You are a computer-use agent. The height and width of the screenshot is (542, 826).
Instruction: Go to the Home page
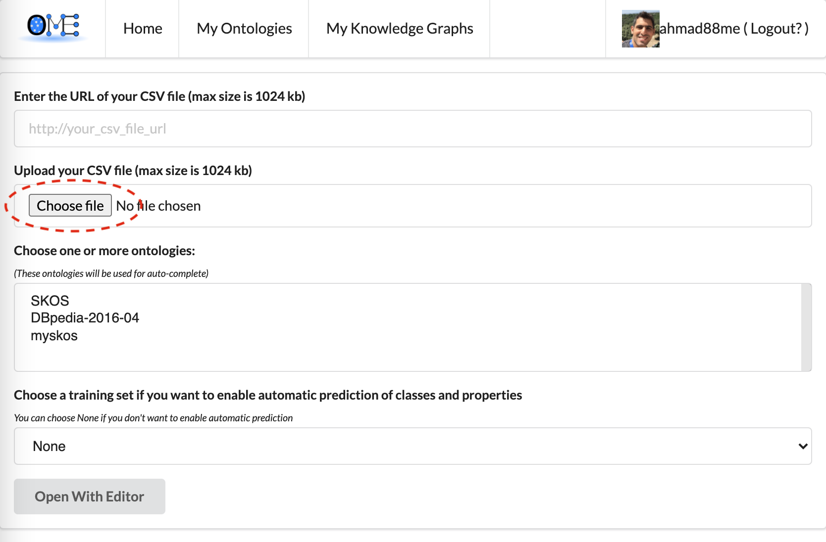[143, 29]
